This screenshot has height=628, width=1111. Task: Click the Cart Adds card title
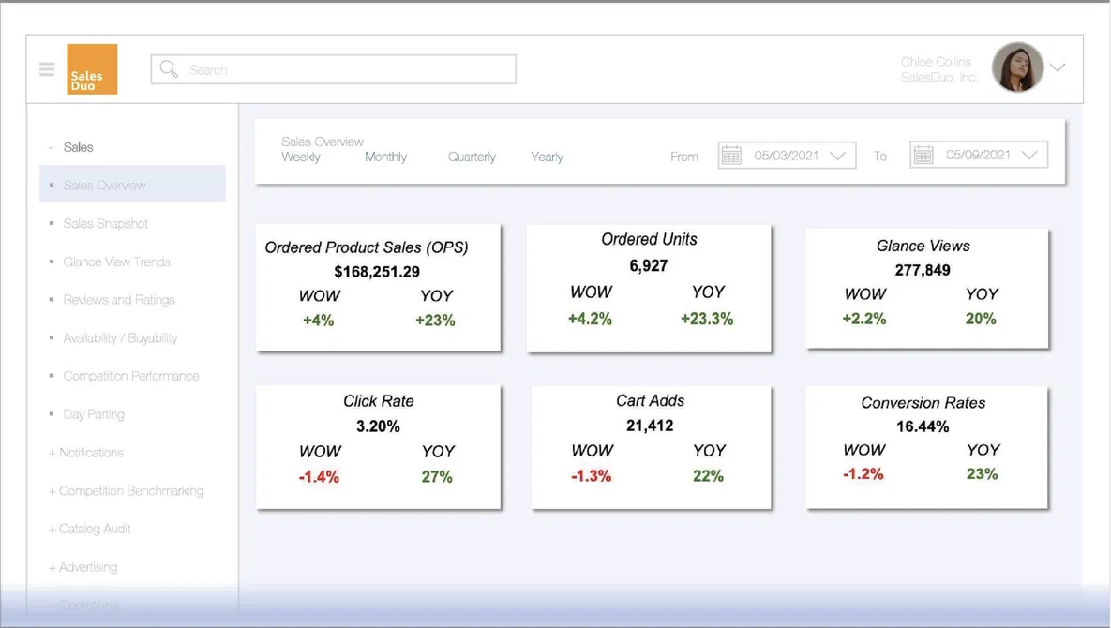tap(650, 401)
